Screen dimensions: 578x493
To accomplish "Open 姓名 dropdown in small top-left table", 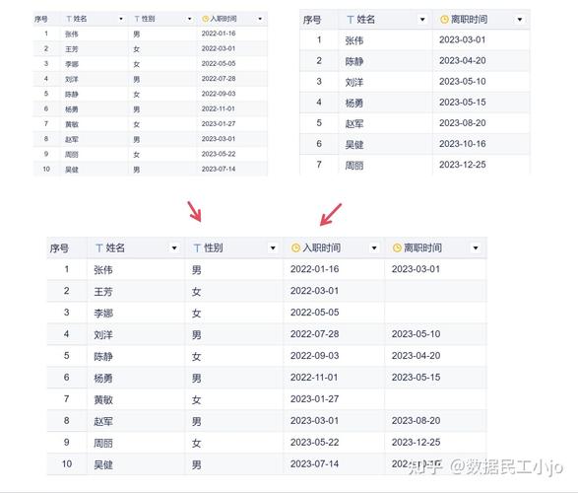I will tap(121, 19).
